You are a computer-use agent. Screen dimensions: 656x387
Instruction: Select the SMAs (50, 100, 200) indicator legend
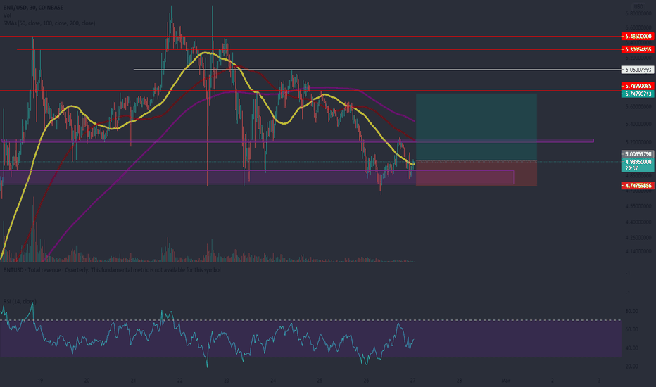(49, 23)
